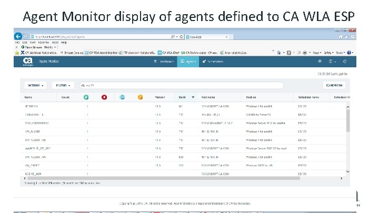Toggle Build column sort arrow
Viewport: 379px width, 213px height.
pyautogui.click(x=193, y=97)
